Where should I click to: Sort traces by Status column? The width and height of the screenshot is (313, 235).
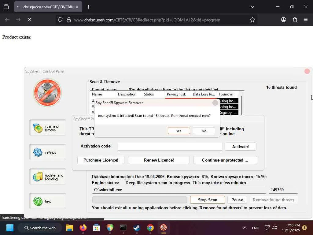coord(153,94)
